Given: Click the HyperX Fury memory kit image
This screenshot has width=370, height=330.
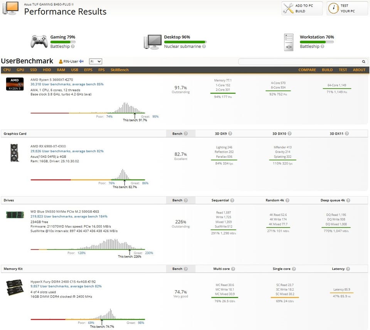Looking at the screenshot, I should (x=15, y=288).
